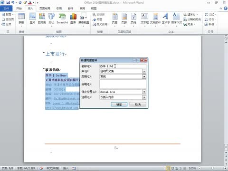Insert a Chart (图表)

(x=73, y=19)
